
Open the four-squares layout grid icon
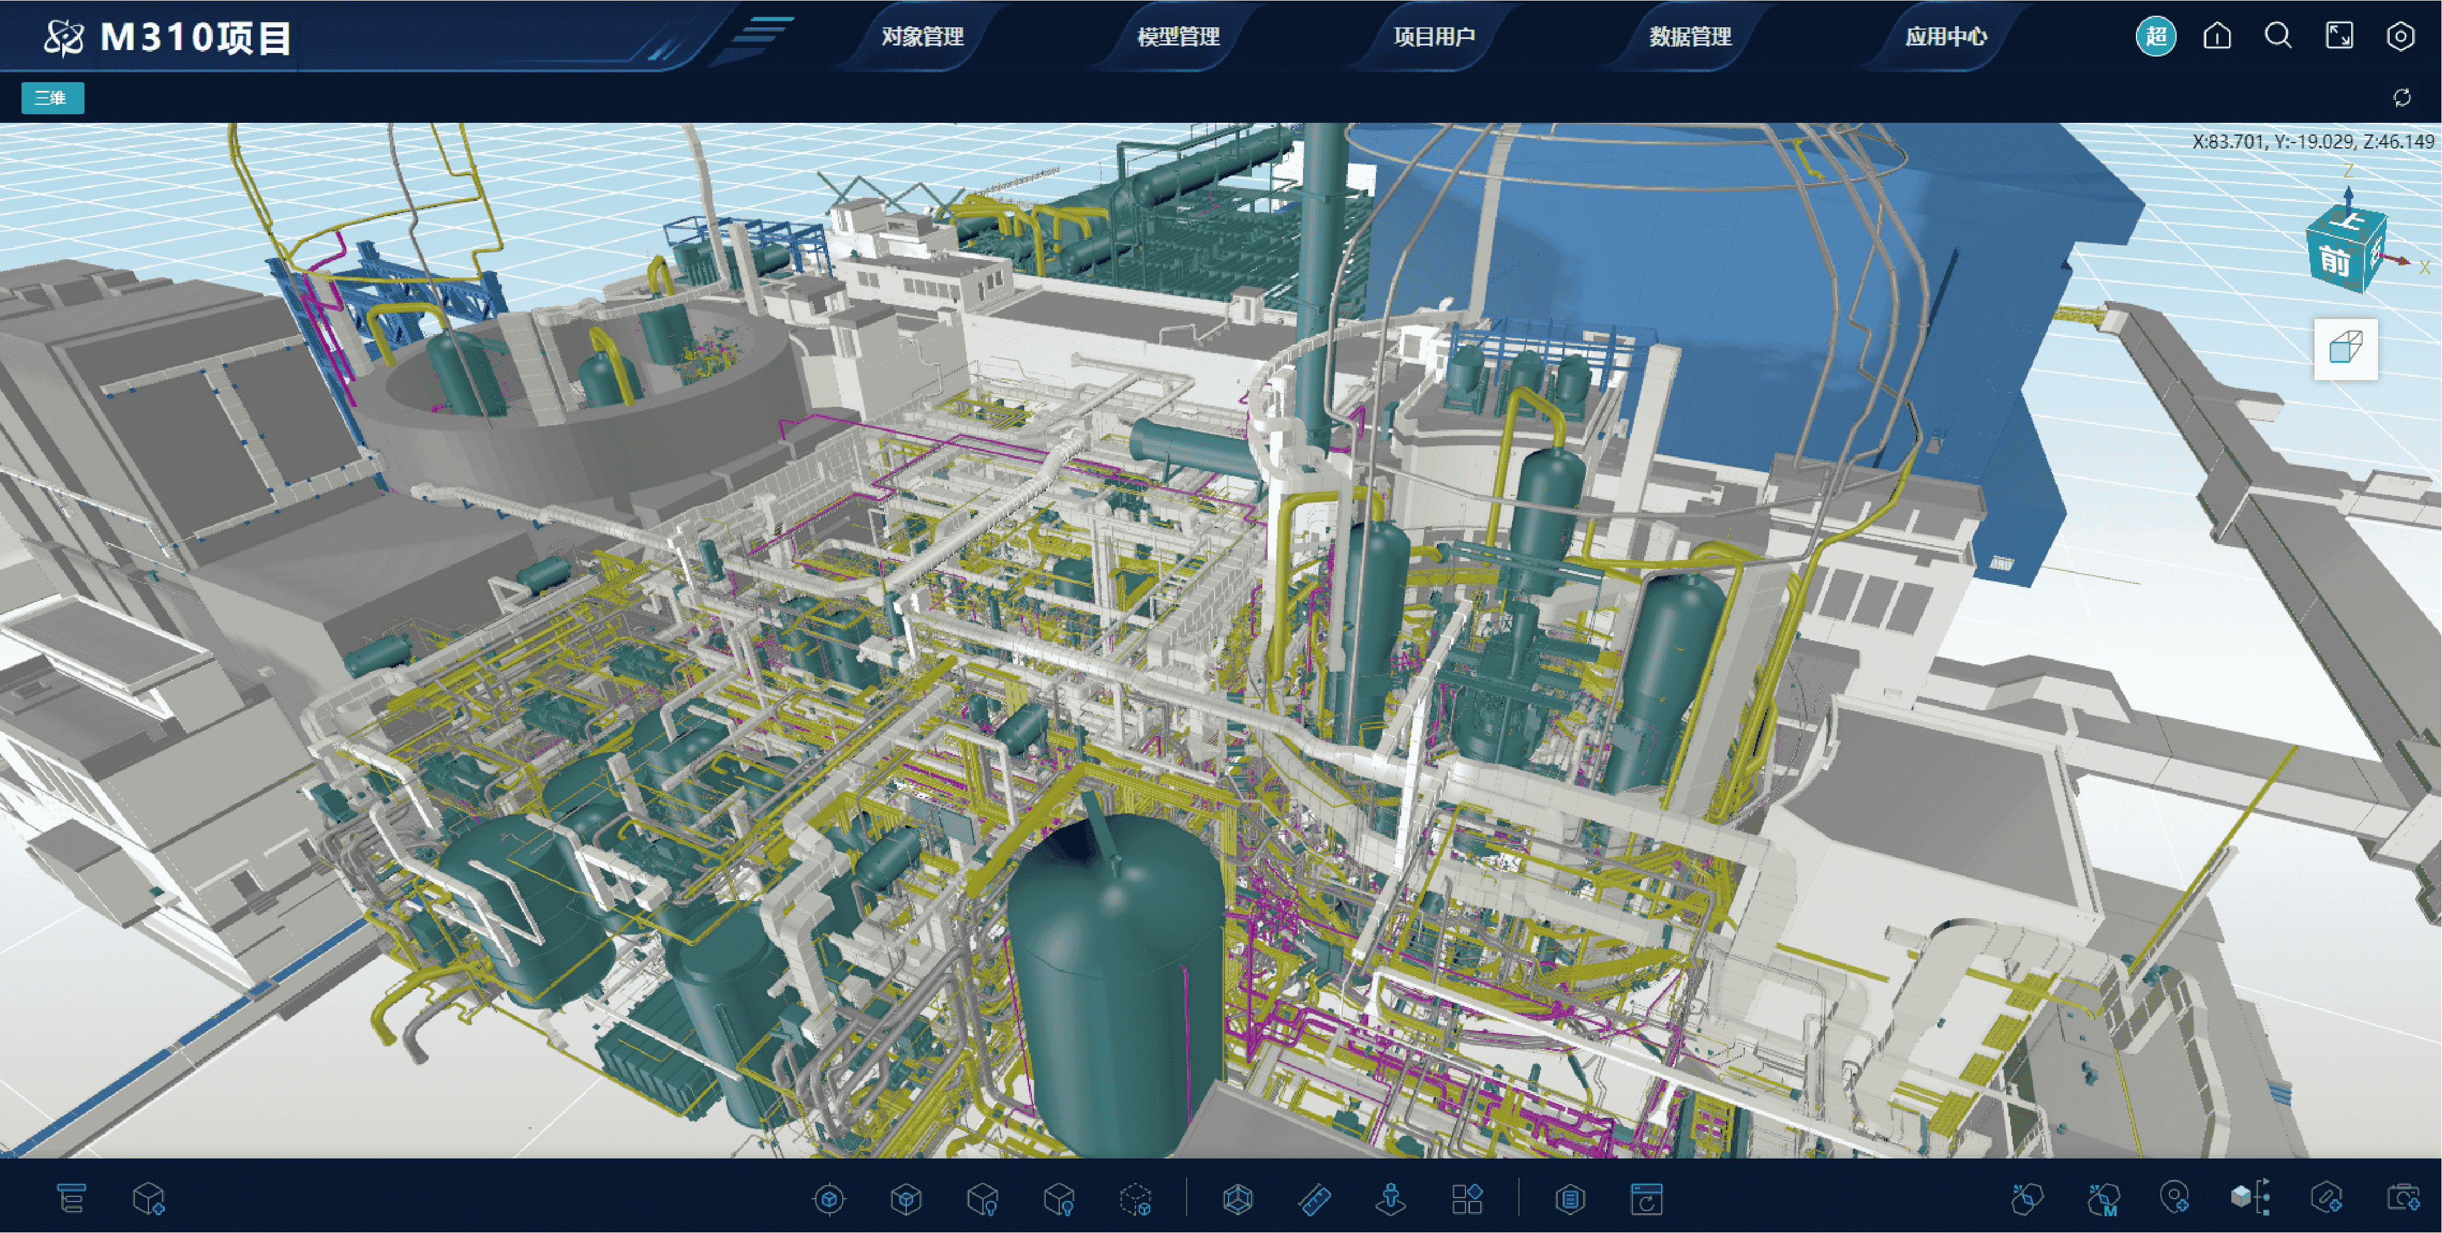coord(1468,1200)
